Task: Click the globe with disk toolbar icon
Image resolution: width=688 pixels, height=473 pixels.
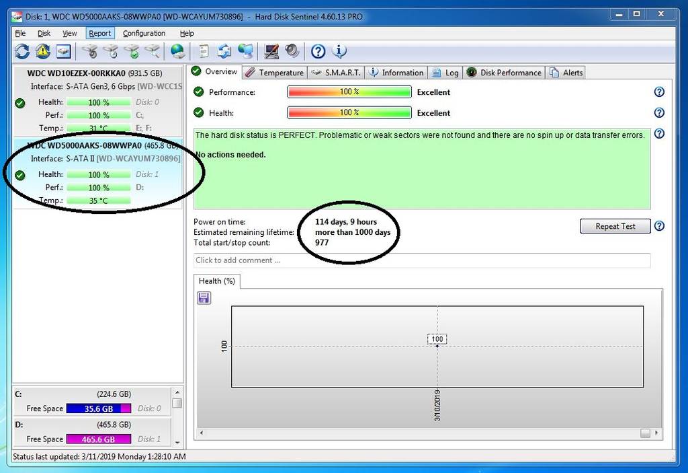Action: [x=177, y=51]
